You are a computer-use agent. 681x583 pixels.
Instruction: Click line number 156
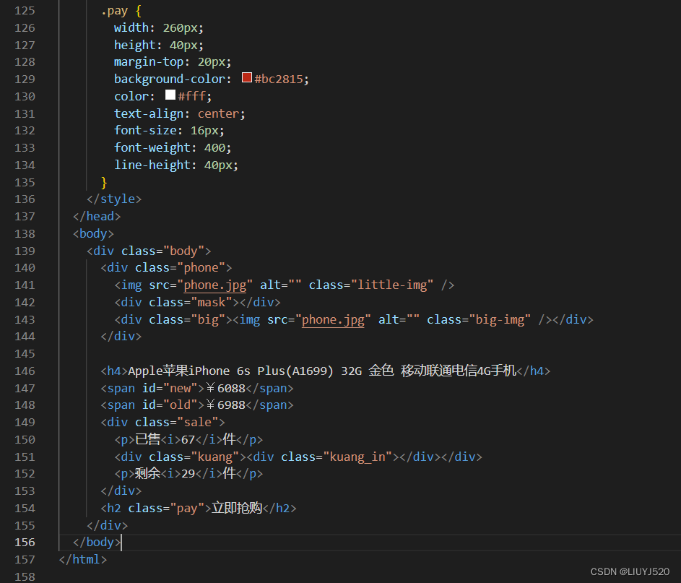[25, 542]
